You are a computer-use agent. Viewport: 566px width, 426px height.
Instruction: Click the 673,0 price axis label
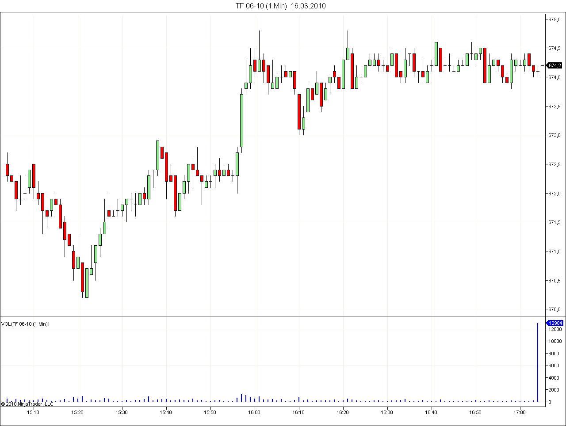click(x=555, y=135)
